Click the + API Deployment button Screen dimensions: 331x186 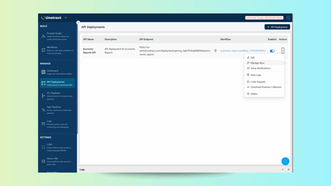point(277,27)
